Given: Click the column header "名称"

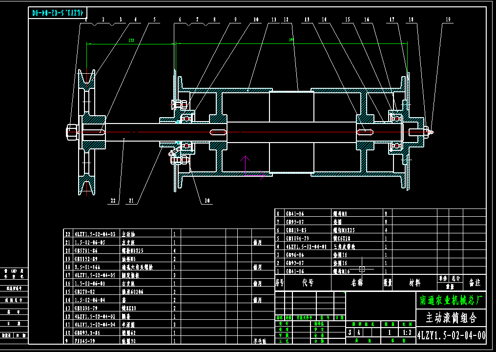Looking at the screenshot, I should (x=357, y=282).
